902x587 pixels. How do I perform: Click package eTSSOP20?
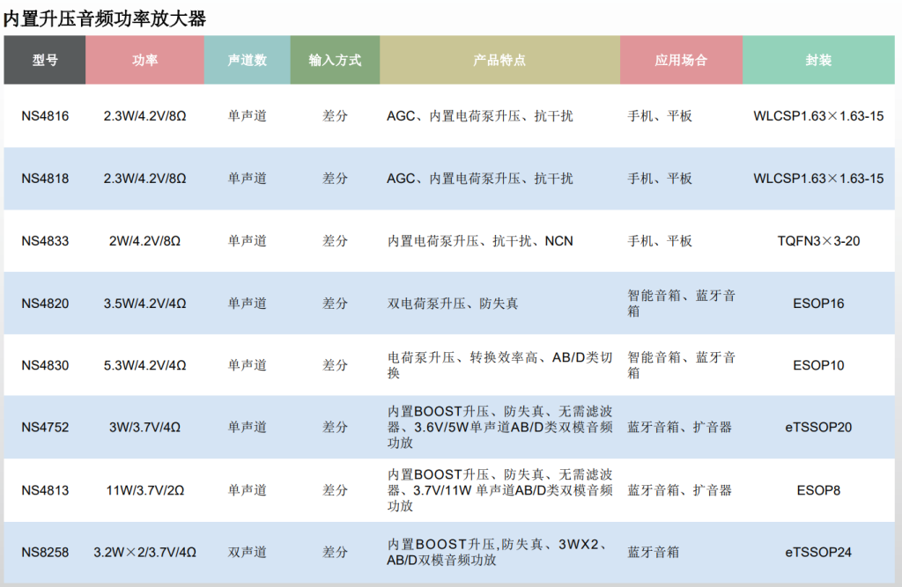click(818, 427)
